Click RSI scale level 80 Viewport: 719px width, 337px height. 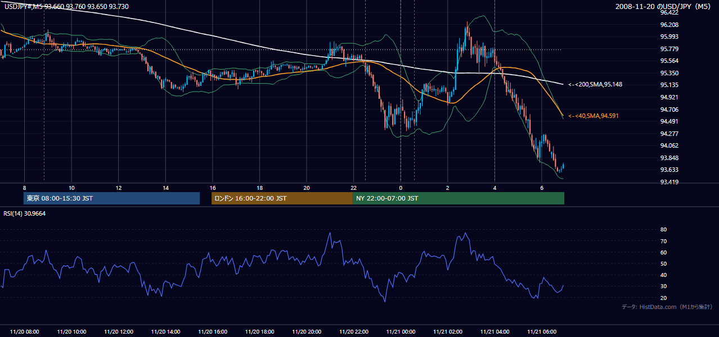[663, 230]
